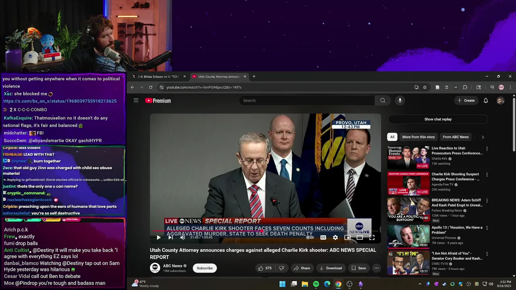Open x.com status link in chat
This screenshot has width=516, height=290.
[60, 101]
